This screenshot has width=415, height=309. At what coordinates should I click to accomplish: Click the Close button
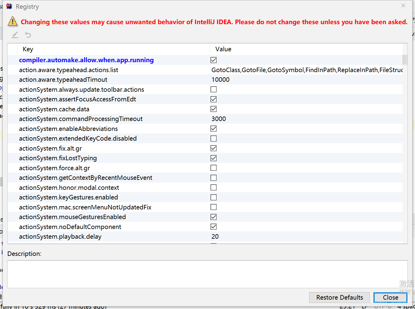click(x=391, y=298)
